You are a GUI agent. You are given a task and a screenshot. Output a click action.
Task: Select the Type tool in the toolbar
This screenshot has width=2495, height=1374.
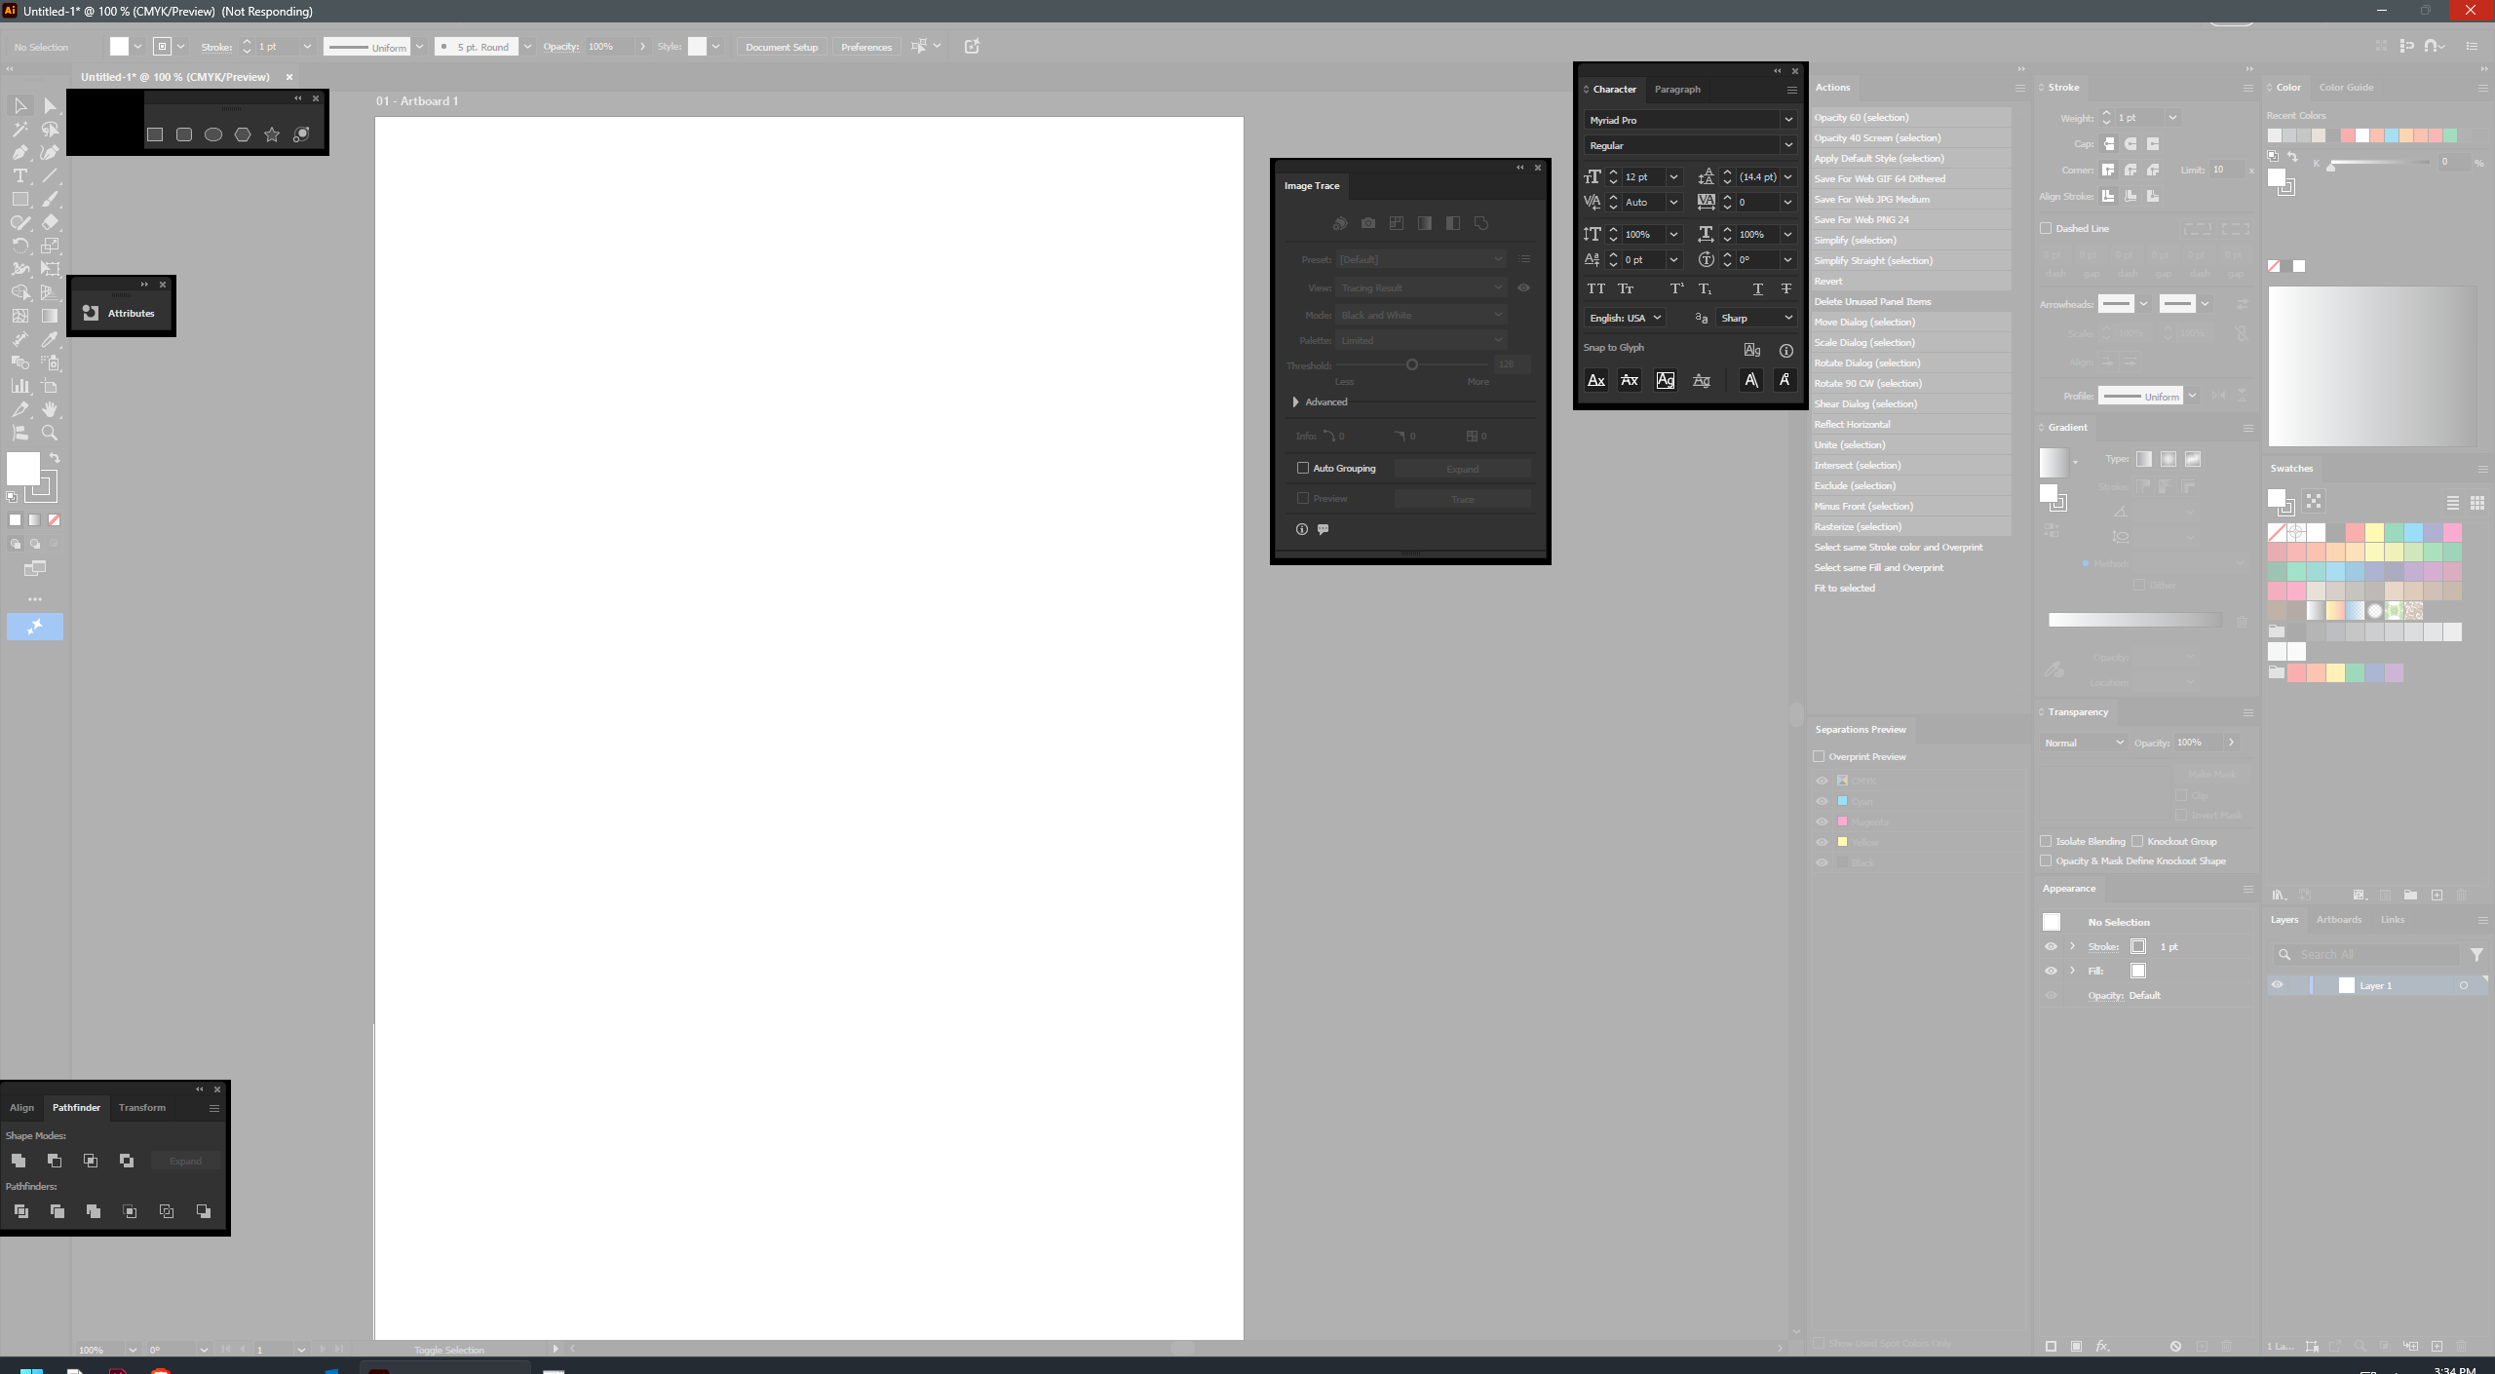click(19, 176)
